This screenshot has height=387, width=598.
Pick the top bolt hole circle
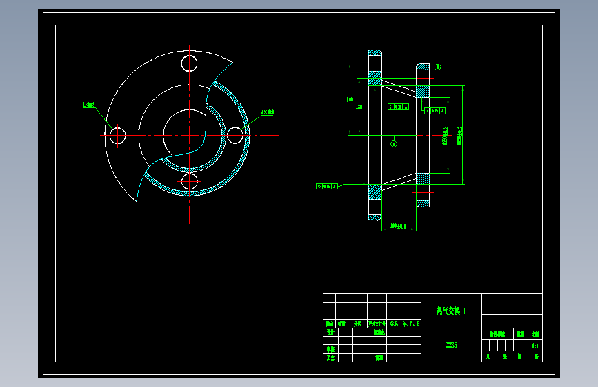click(x=189, y=63)
